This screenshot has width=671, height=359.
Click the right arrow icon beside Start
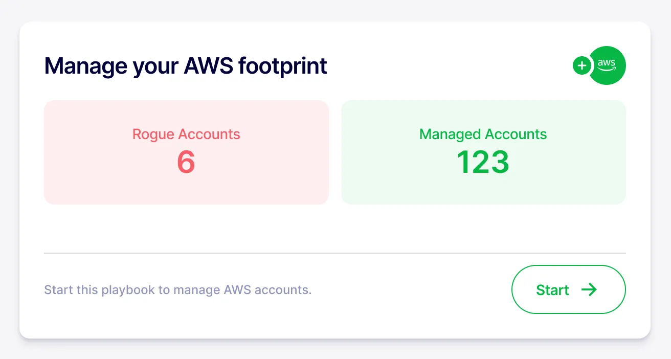click(589, 290)
